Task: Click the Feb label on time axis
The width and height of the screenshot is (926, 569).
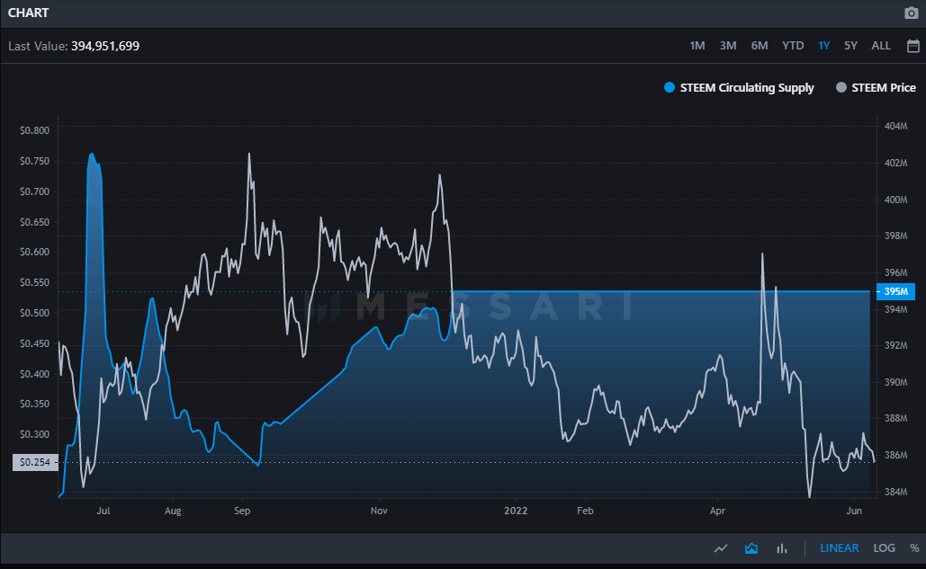Action: pos(585,511)
